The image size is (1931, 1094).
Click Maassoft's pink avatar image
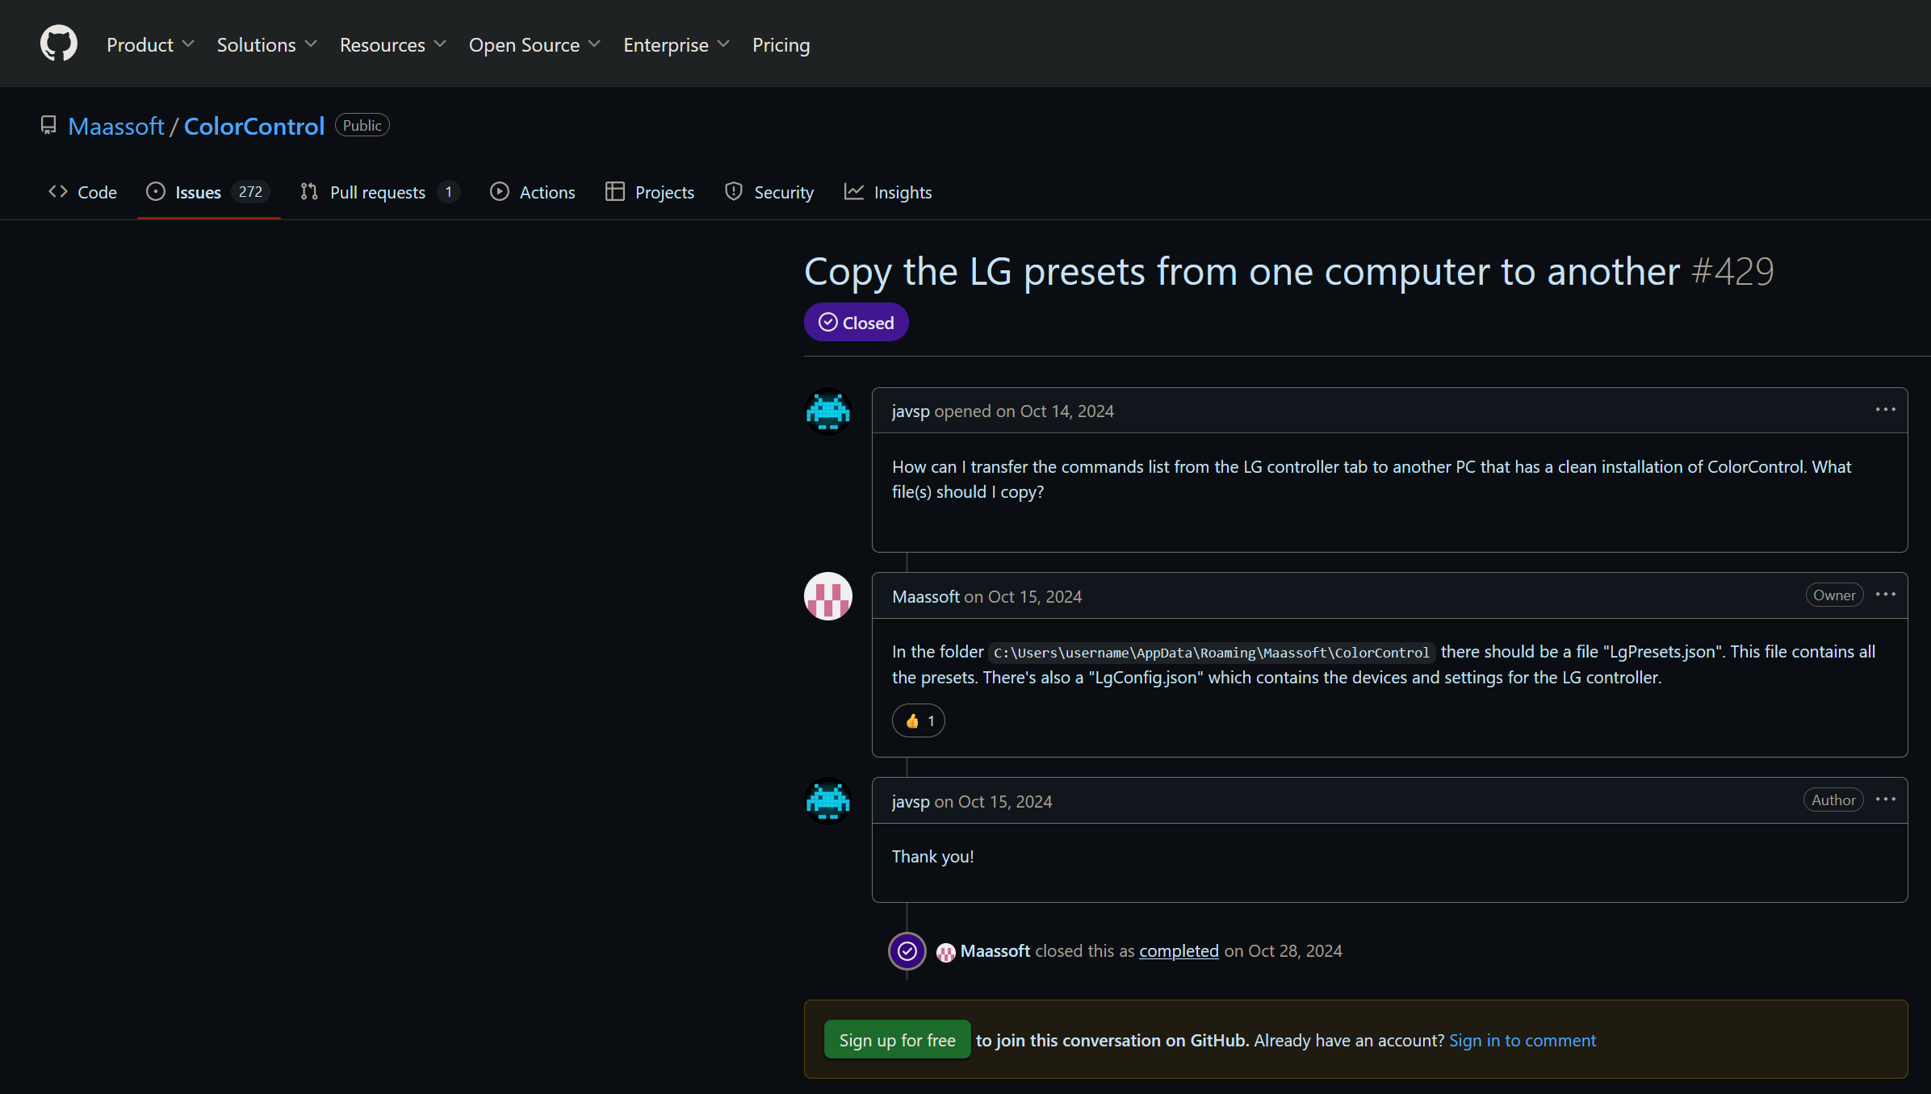pyautogui.click(x=827, y=596)
